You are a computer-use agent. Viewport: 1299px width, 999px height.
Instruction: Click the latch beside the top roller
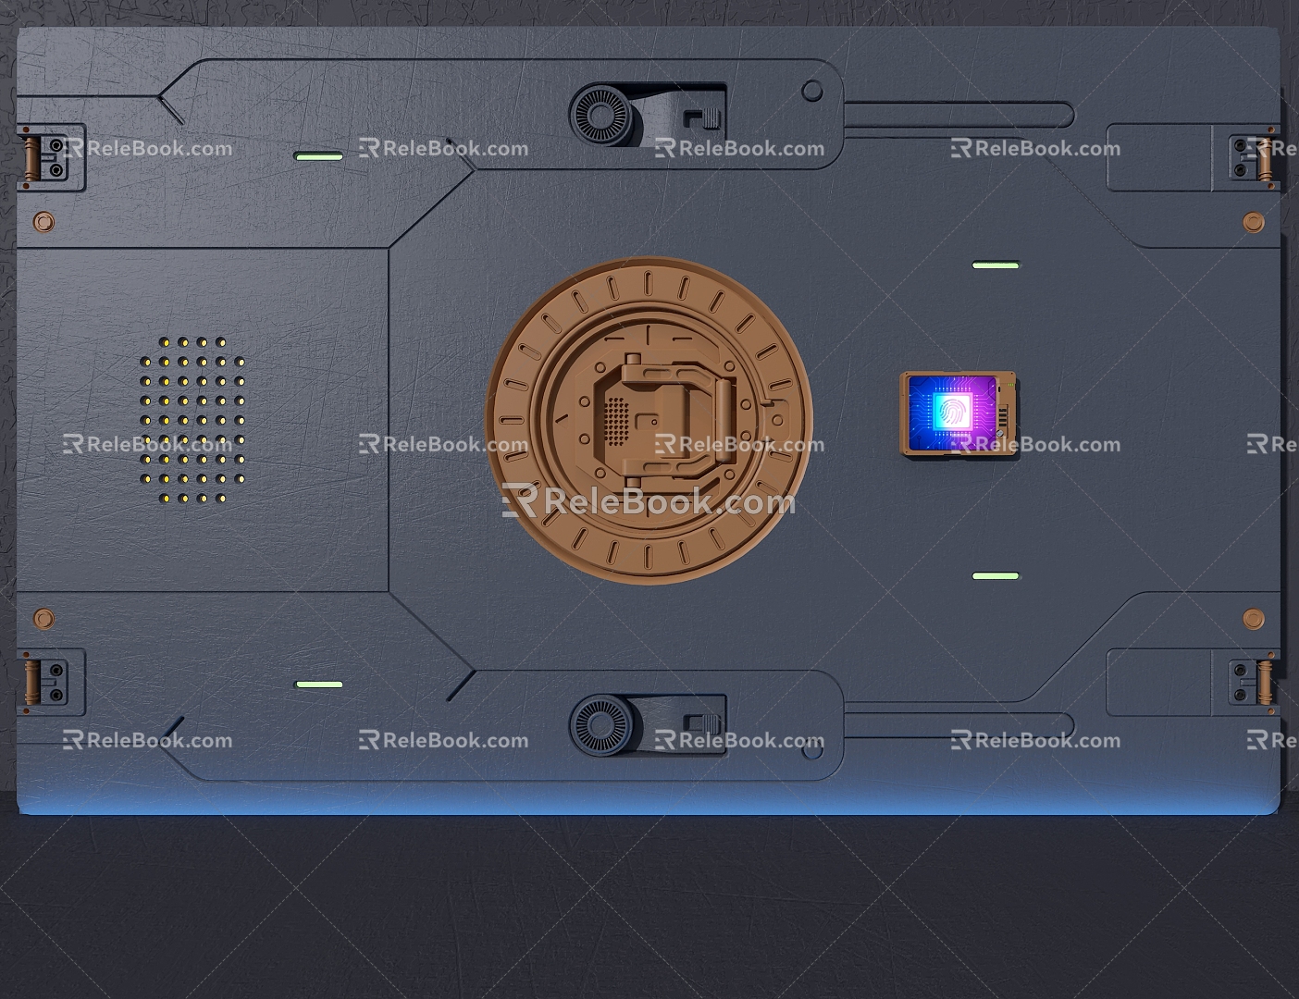701,117
